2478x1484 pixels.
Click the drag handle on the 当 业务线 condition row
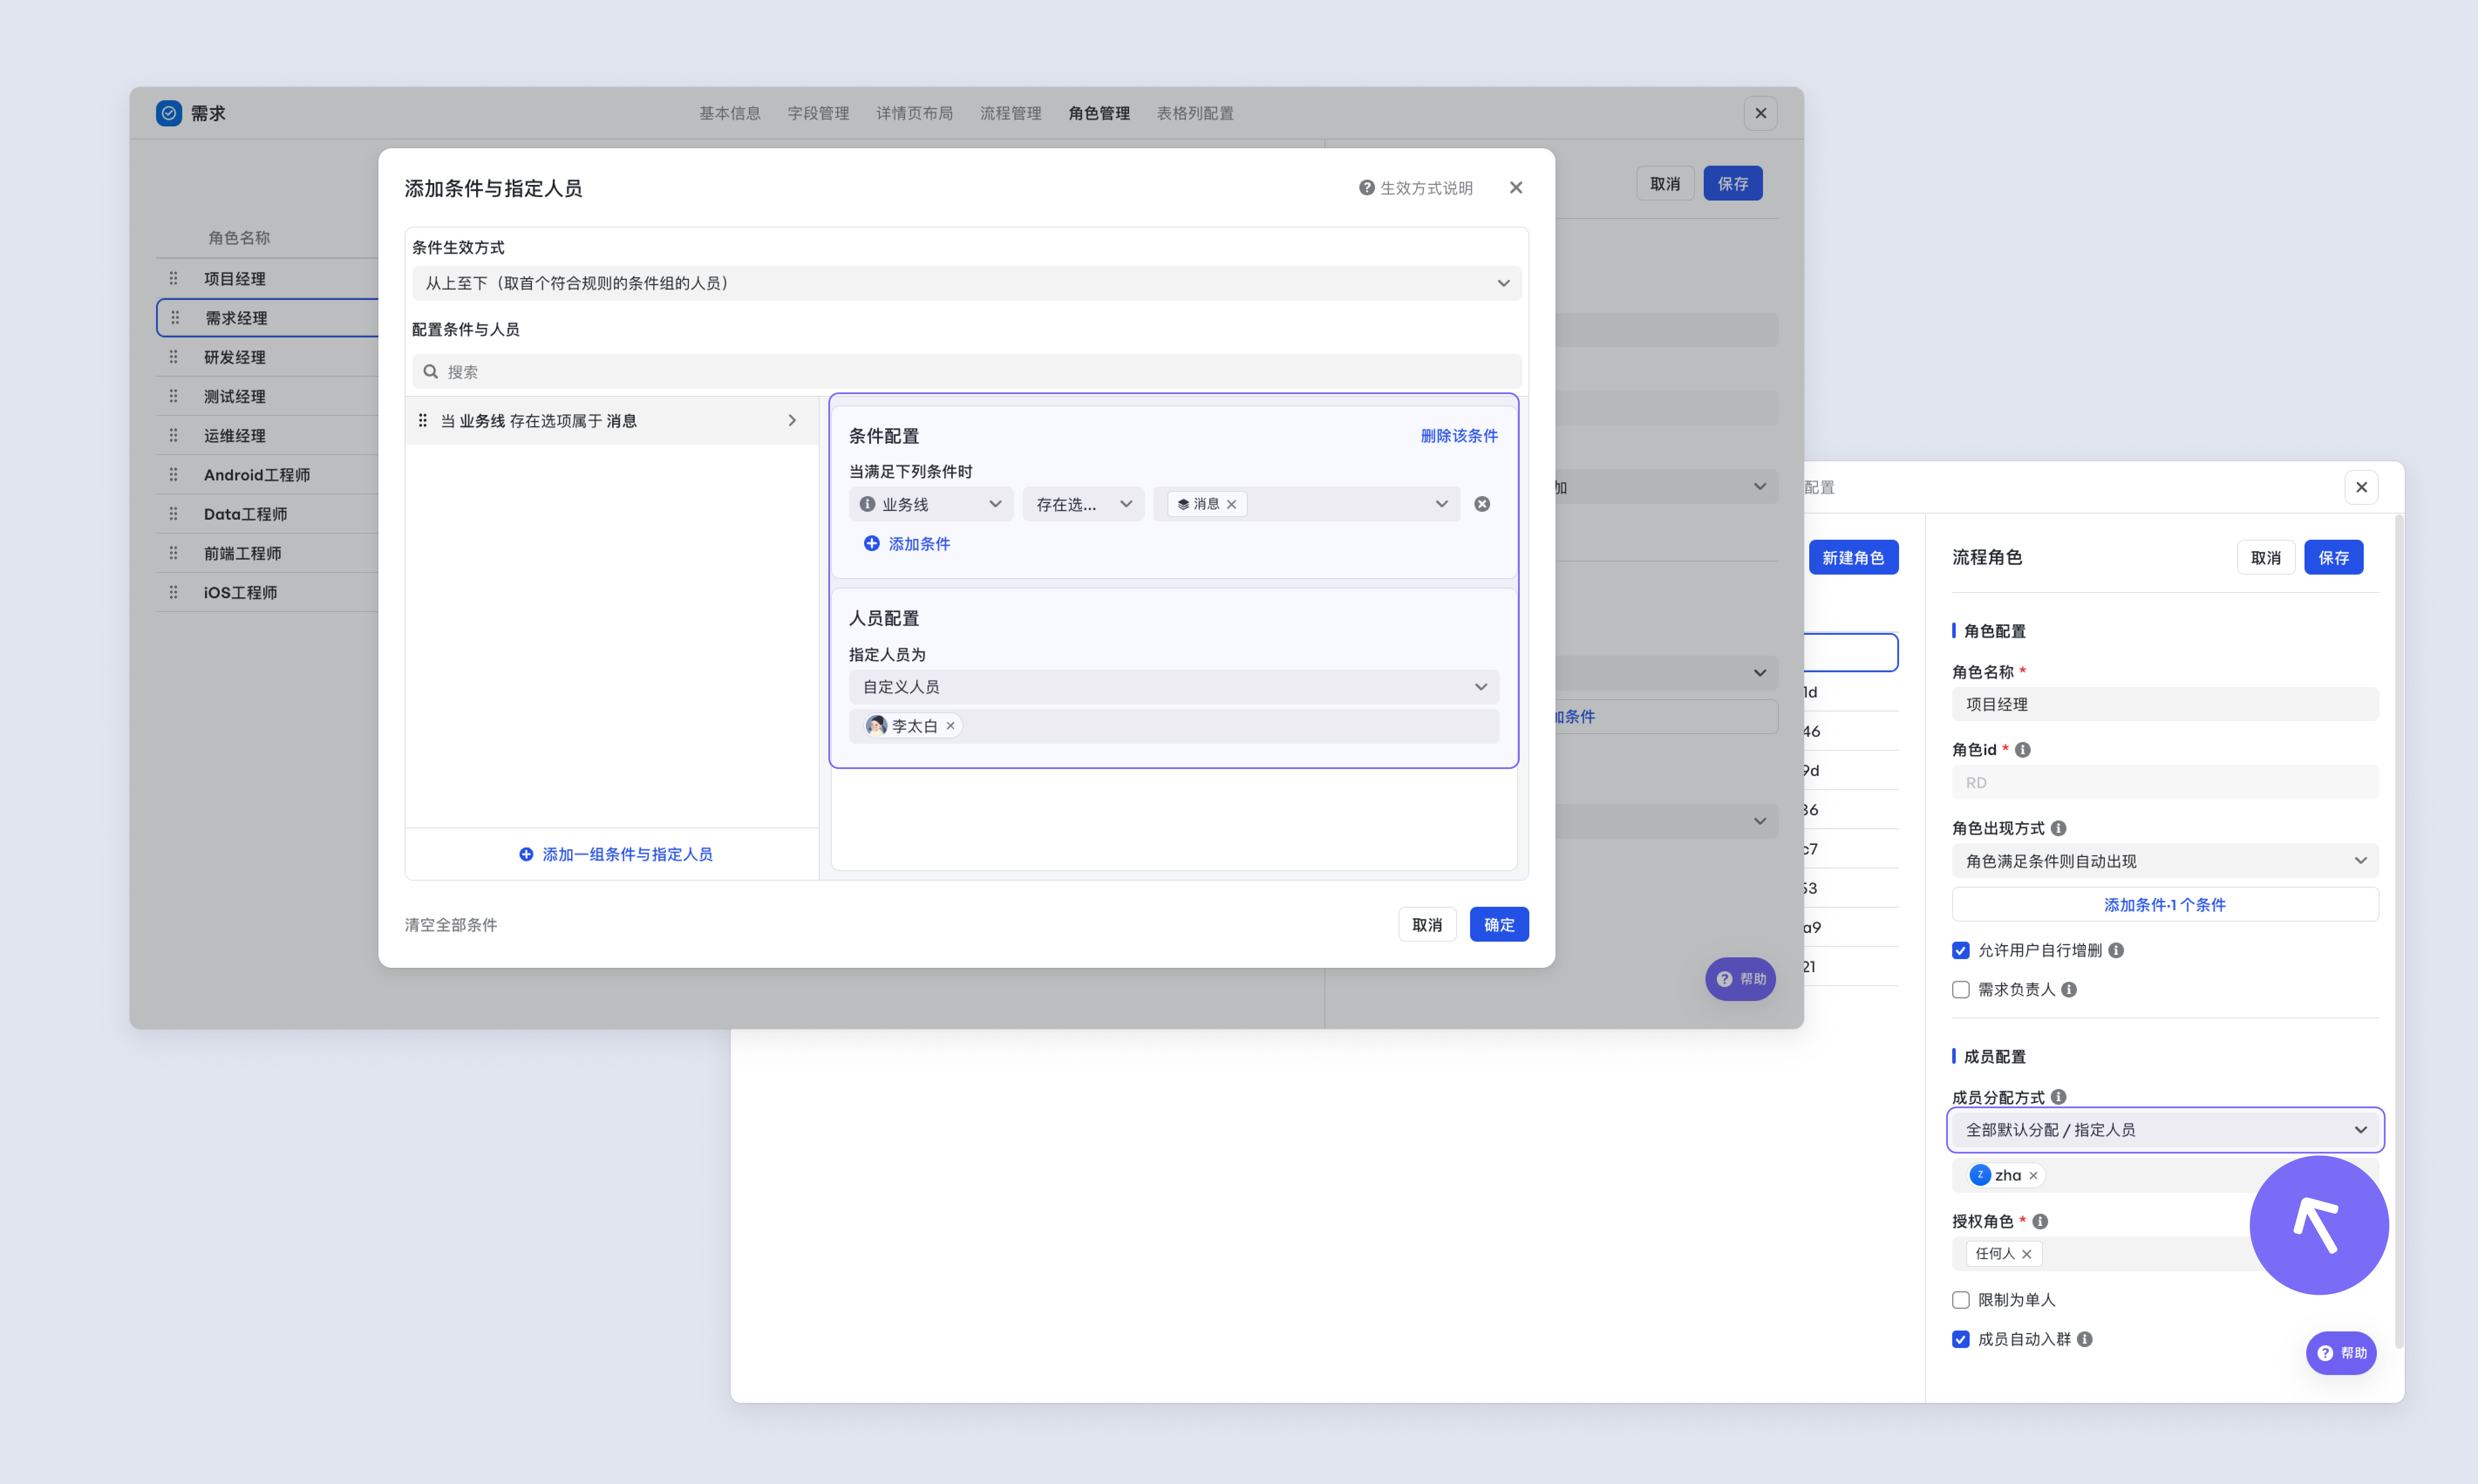coord(423,421)
